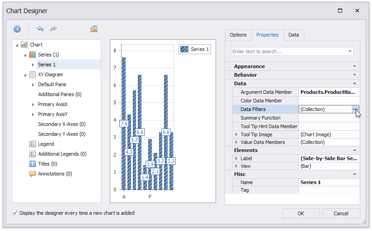Toggle display designer for new charts checkbox
This screenshot has width=372, height=231.
[x=15, y=213]
